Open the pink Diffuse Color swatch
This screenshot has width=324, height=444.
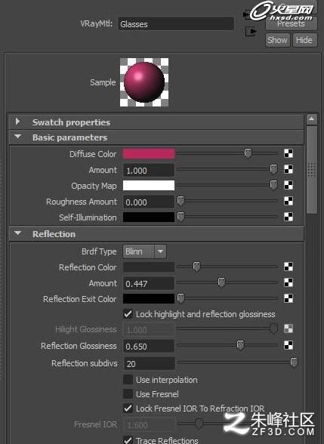[x=149, y=153]
